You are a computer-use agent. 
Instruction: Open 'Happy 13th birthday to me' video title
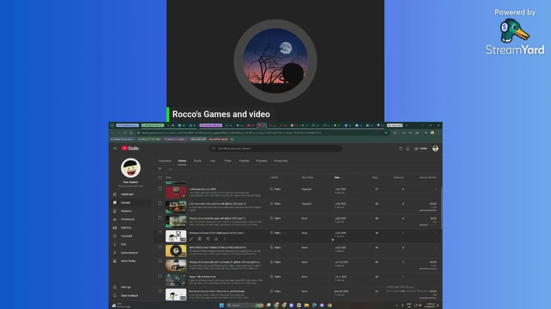pos(202,277)
